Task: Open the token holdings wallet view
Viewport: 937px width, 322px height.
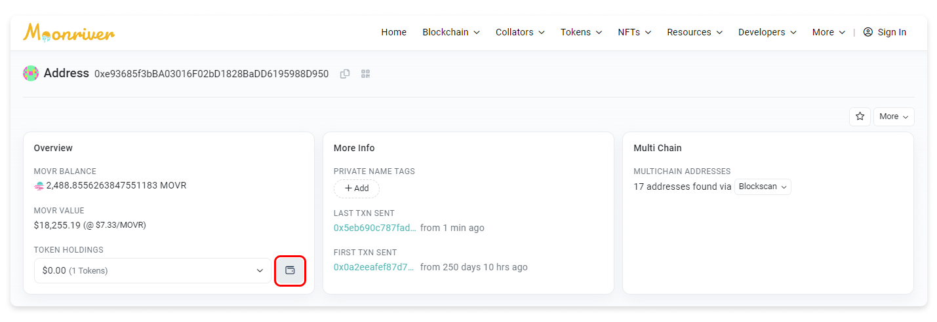Action: click(x=290, y=270)
